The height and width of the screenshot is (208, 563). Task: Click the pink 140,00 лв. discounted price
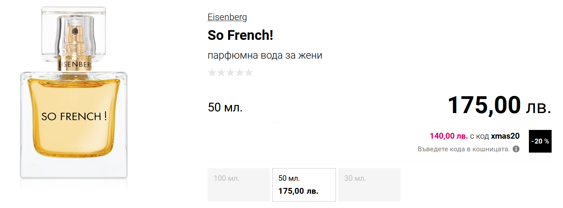point(449,136)
